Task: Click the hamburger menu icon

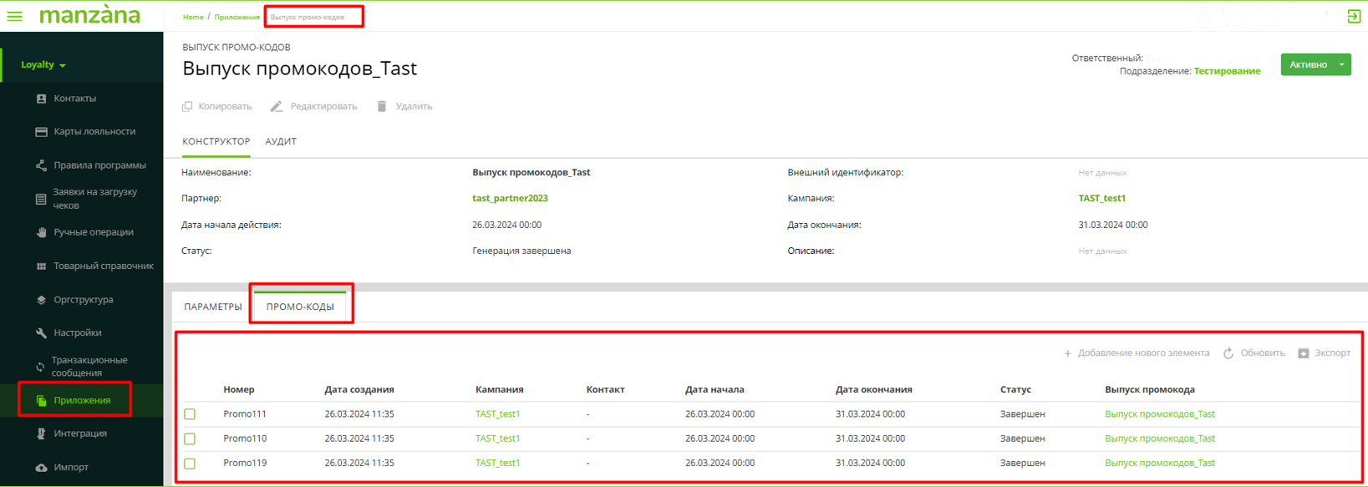Action: 15,16
